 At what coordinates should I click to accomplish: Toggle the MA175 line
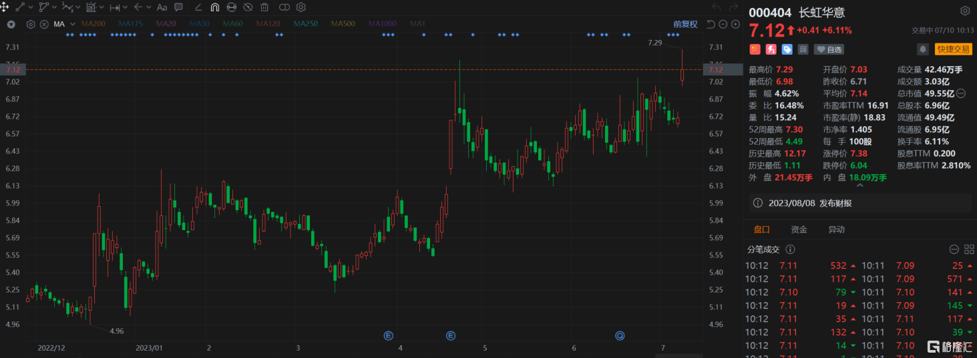(x=131, y=24)
